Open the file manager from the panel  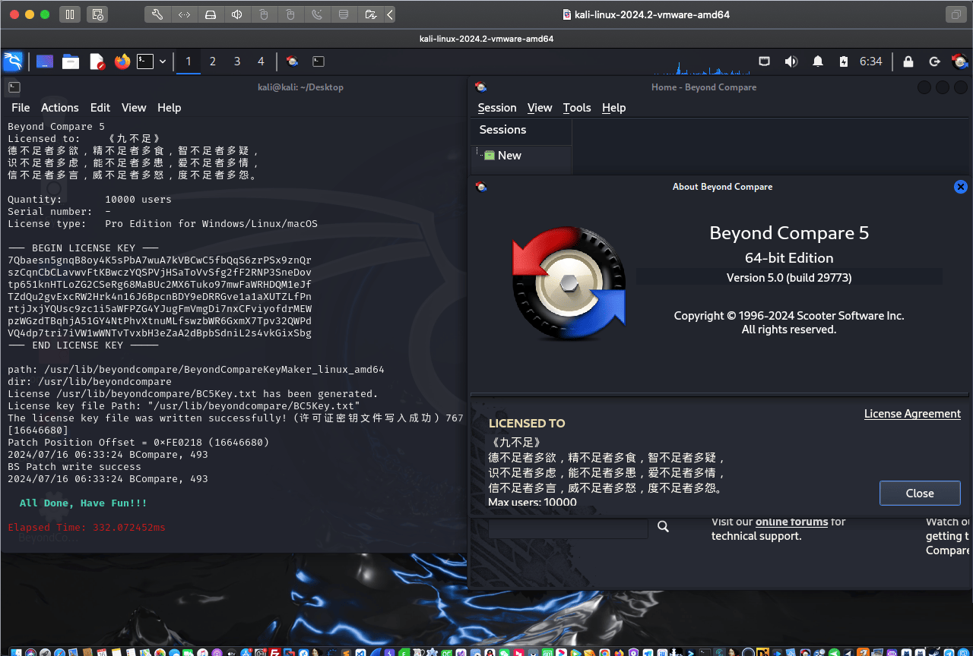coord(71,61)
